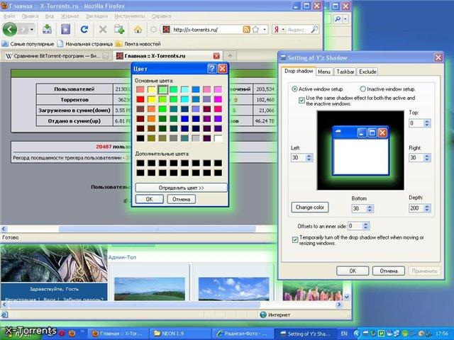Click the bookmarks star toolbar icon
The image size is (454, 340).
(x=65, y=30)
